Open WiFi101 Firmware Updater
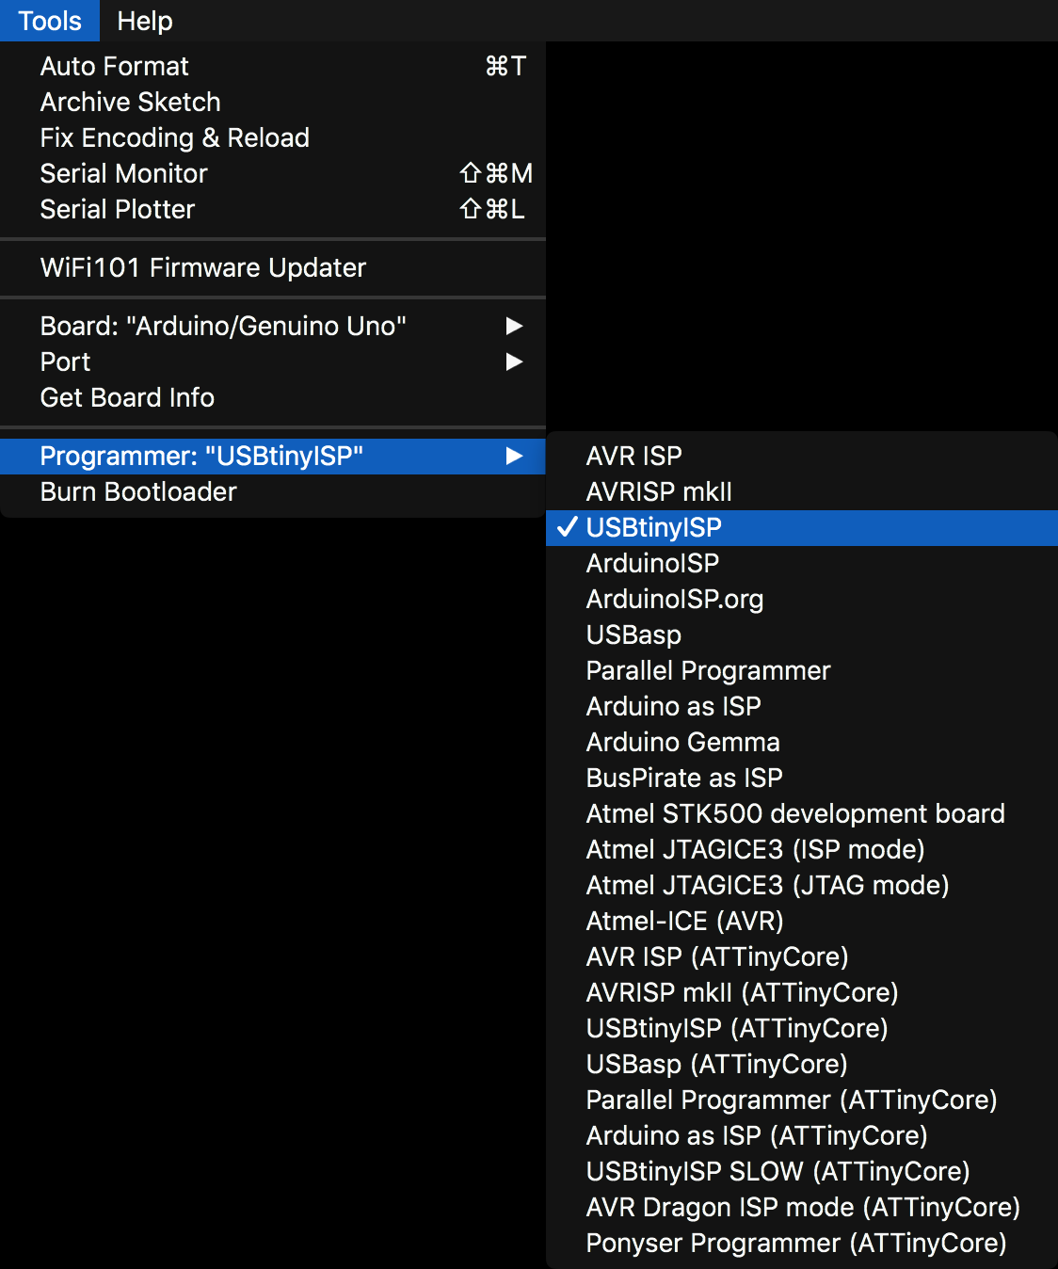 pos(202,267)
